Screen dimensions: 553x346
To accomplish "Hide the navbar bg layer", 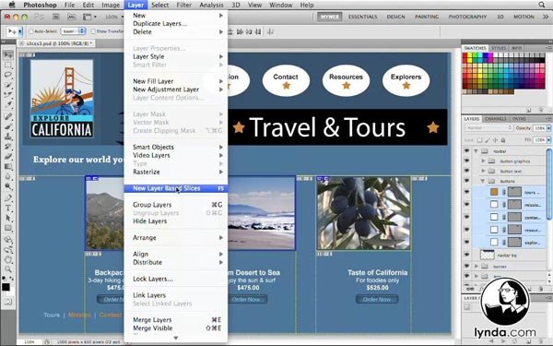I will point(467,255).
